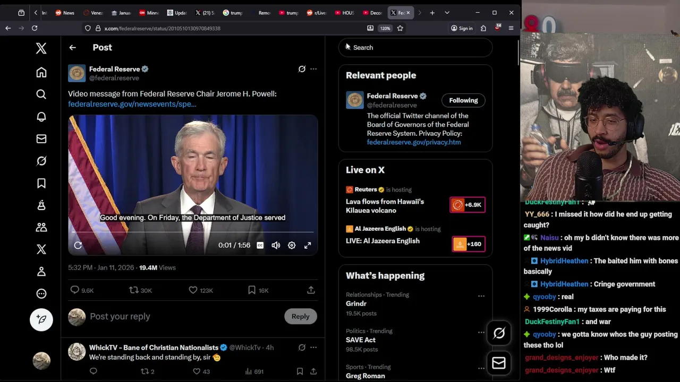Reload the page in browser toolbar
680x382 pixels.
pos(35,28)
